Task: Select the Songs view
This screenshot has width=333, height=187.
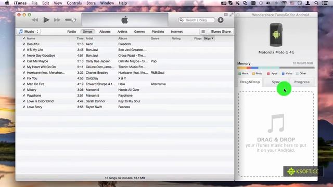Action: point(87,32)
